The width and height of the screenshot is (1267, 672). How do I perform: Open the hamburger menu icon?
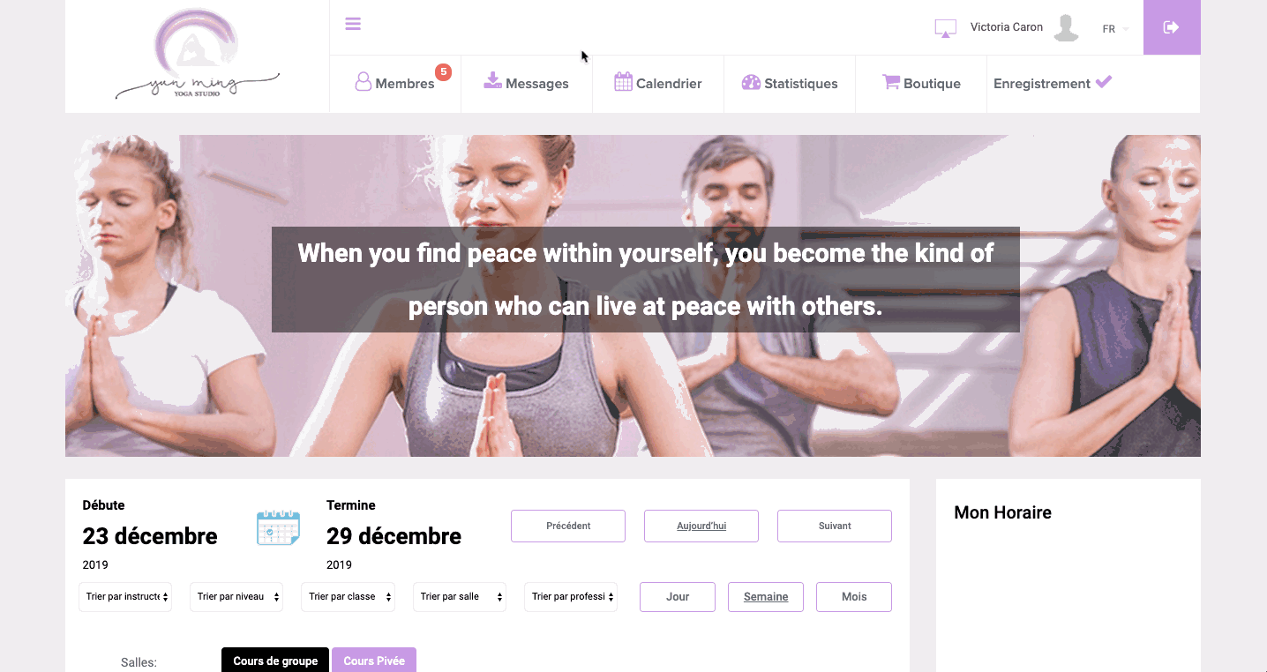[353, 24]
